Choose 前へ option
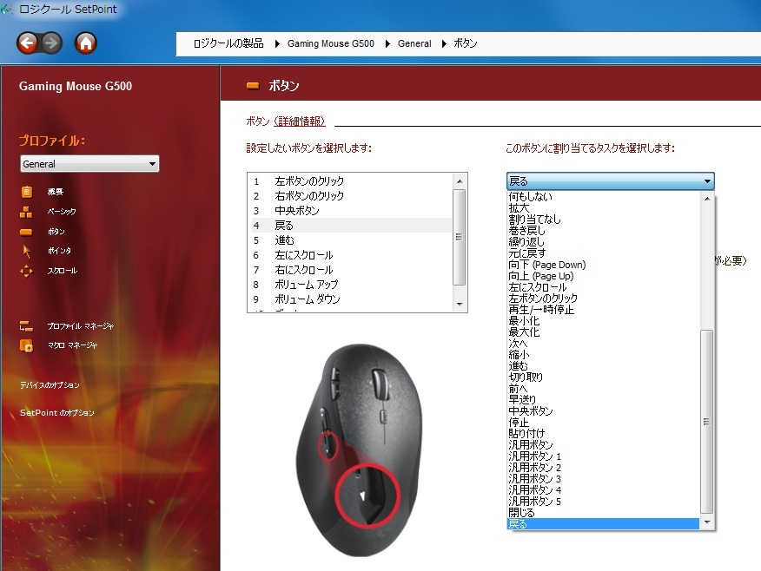The image size is (761, 571). pyautogui.click(x=603, y=389)
